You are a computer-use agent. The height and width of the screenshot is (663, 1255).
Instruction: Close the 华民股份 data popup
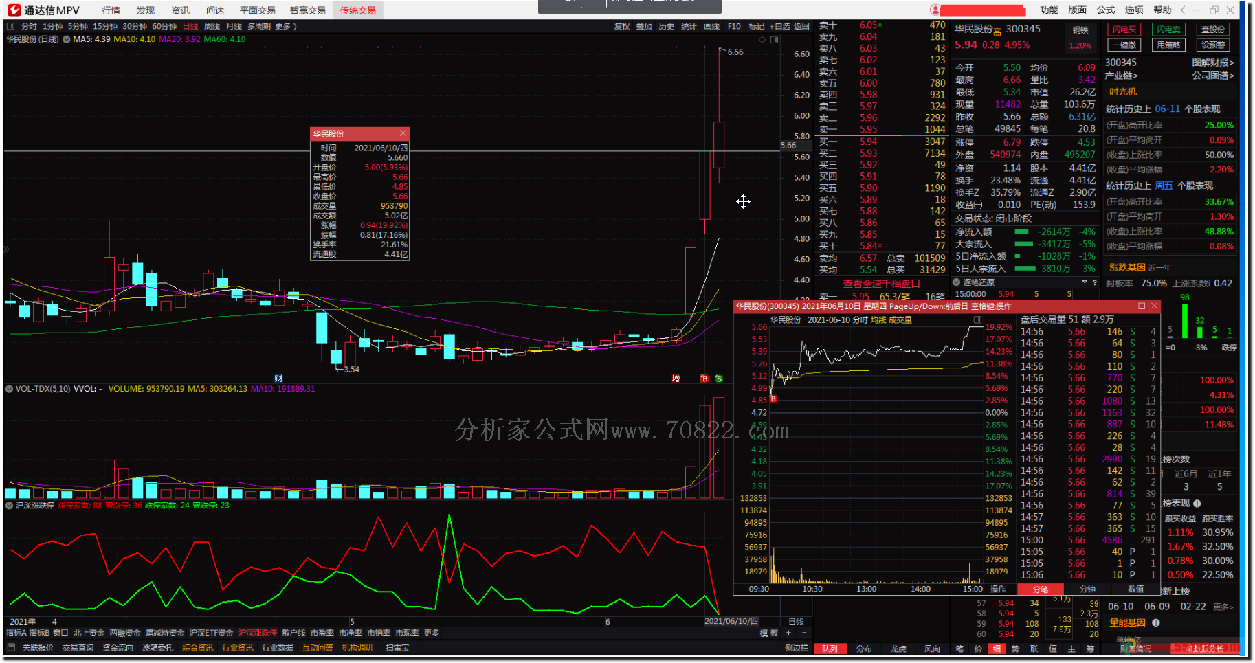tap(403, 133)
